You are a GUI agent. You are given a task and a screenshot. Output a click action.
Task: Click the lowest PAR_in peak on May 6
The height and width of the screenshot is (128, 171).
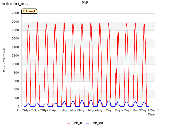[x=118, y=31]
